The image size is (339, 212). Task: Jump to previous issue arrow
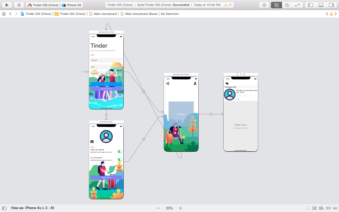327,14
